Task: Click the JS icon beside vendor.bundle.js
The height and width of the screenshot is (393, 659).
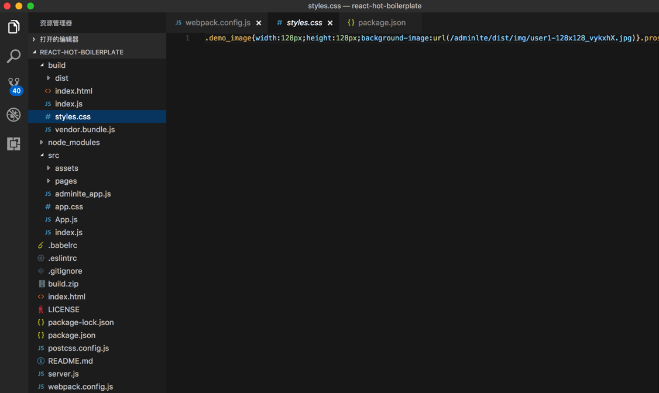Action: pyautogui.click(x=48, y=129)
